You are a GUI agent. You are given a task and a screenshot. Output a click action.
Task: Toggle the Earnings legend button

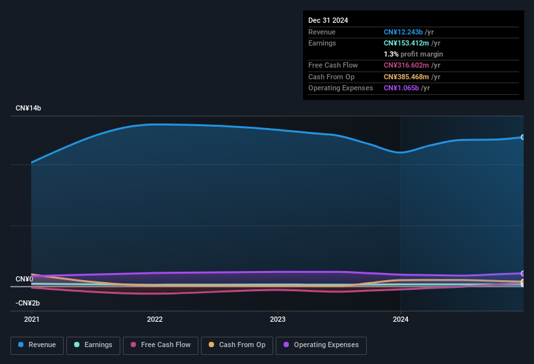pos(93,345)
